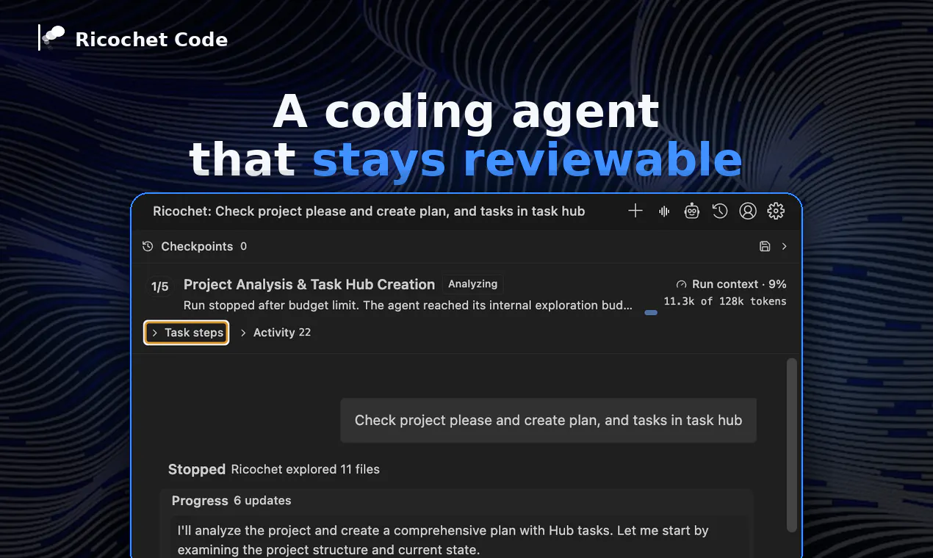The image size is (933, 558).
Task: Click the Run context gauge icon
Action: [x=681, y=284]
